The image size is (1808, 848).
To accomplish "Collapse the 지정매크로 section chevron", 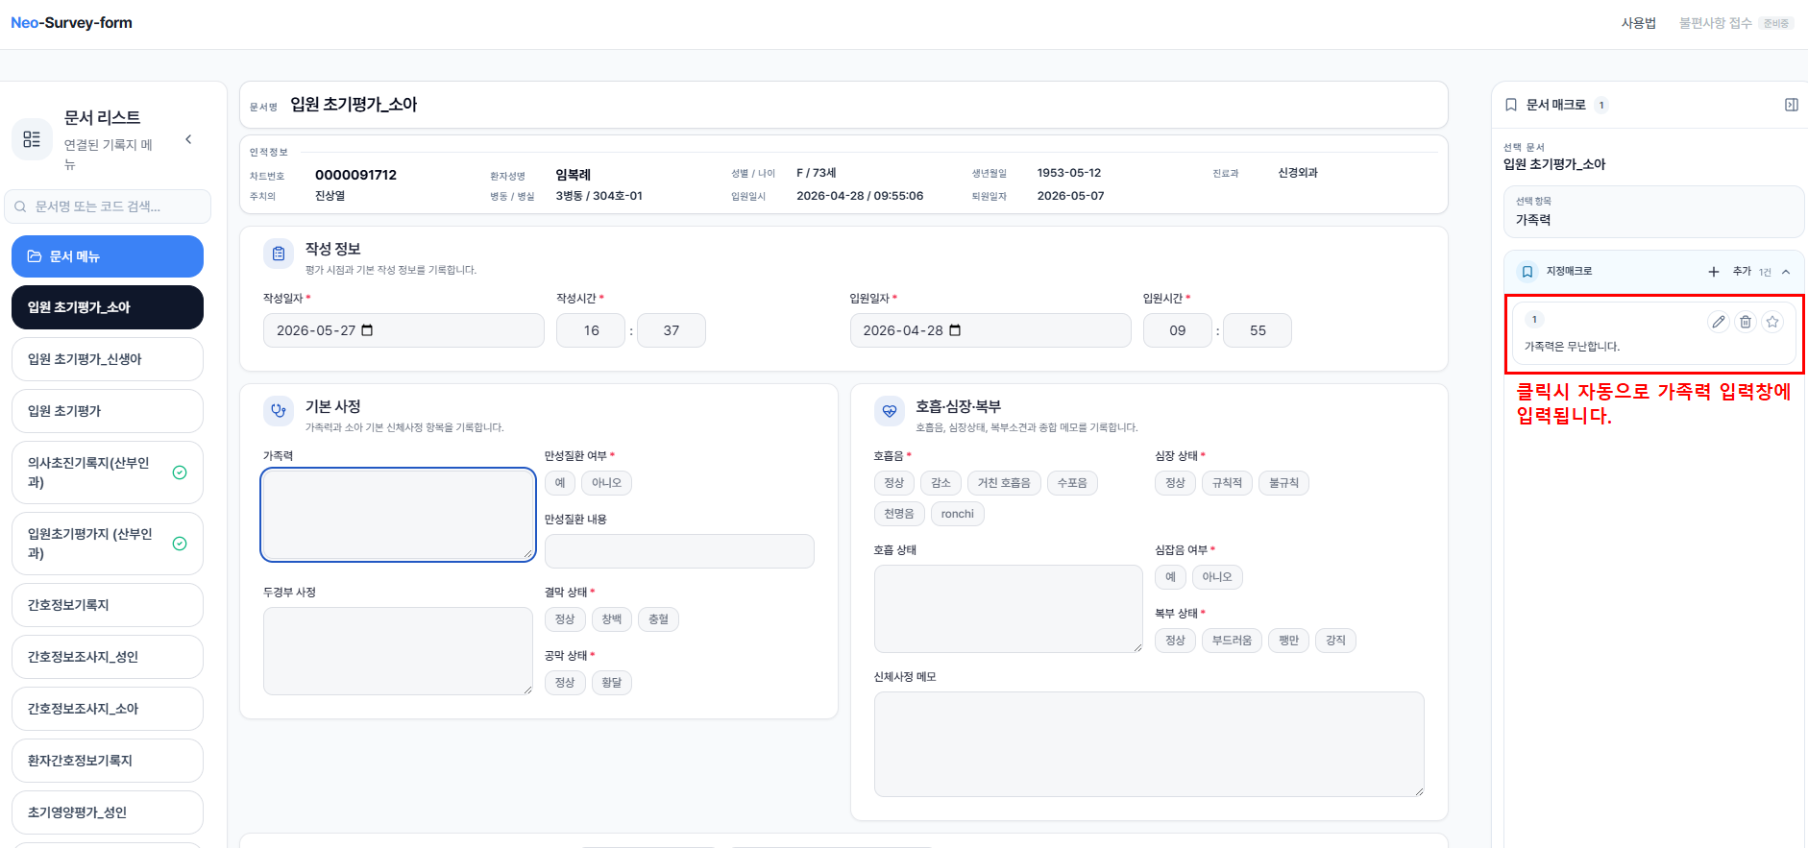I will pyautogui.click(x=1786, y=272).
